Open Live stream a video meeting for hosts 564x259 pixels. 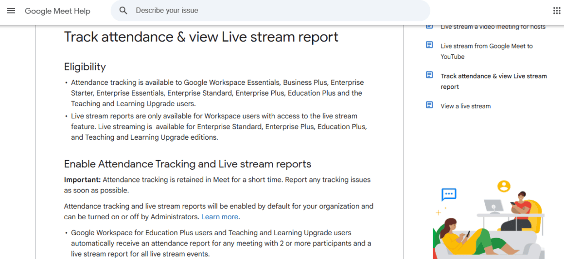point(493,27)
